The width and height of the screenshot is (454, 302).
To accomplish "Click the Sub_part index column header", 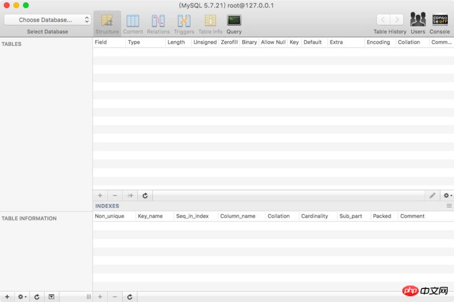I will pos(354,216).
